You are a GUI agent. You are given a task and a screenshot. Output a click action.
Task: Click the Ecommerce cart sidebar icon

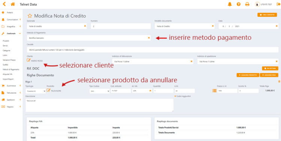click(x=3, y=86)
